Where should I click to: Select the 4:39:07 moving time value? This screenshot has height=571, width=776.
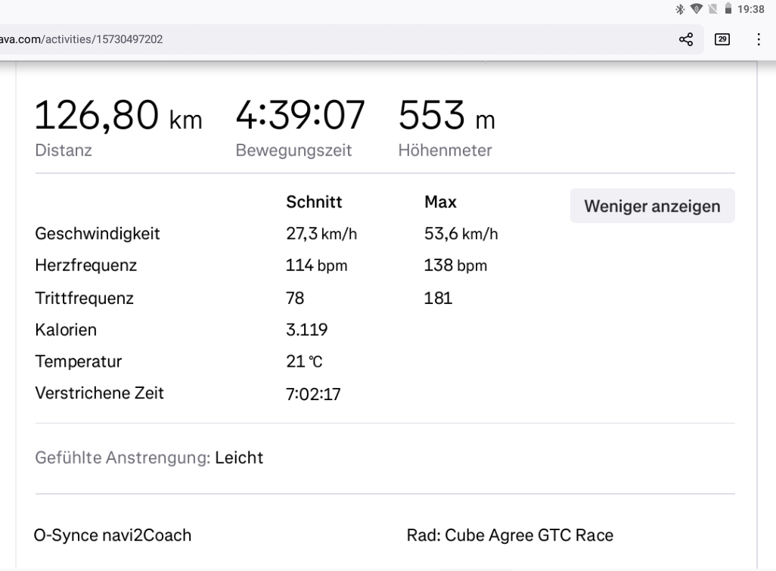click(x=300, y=116)
